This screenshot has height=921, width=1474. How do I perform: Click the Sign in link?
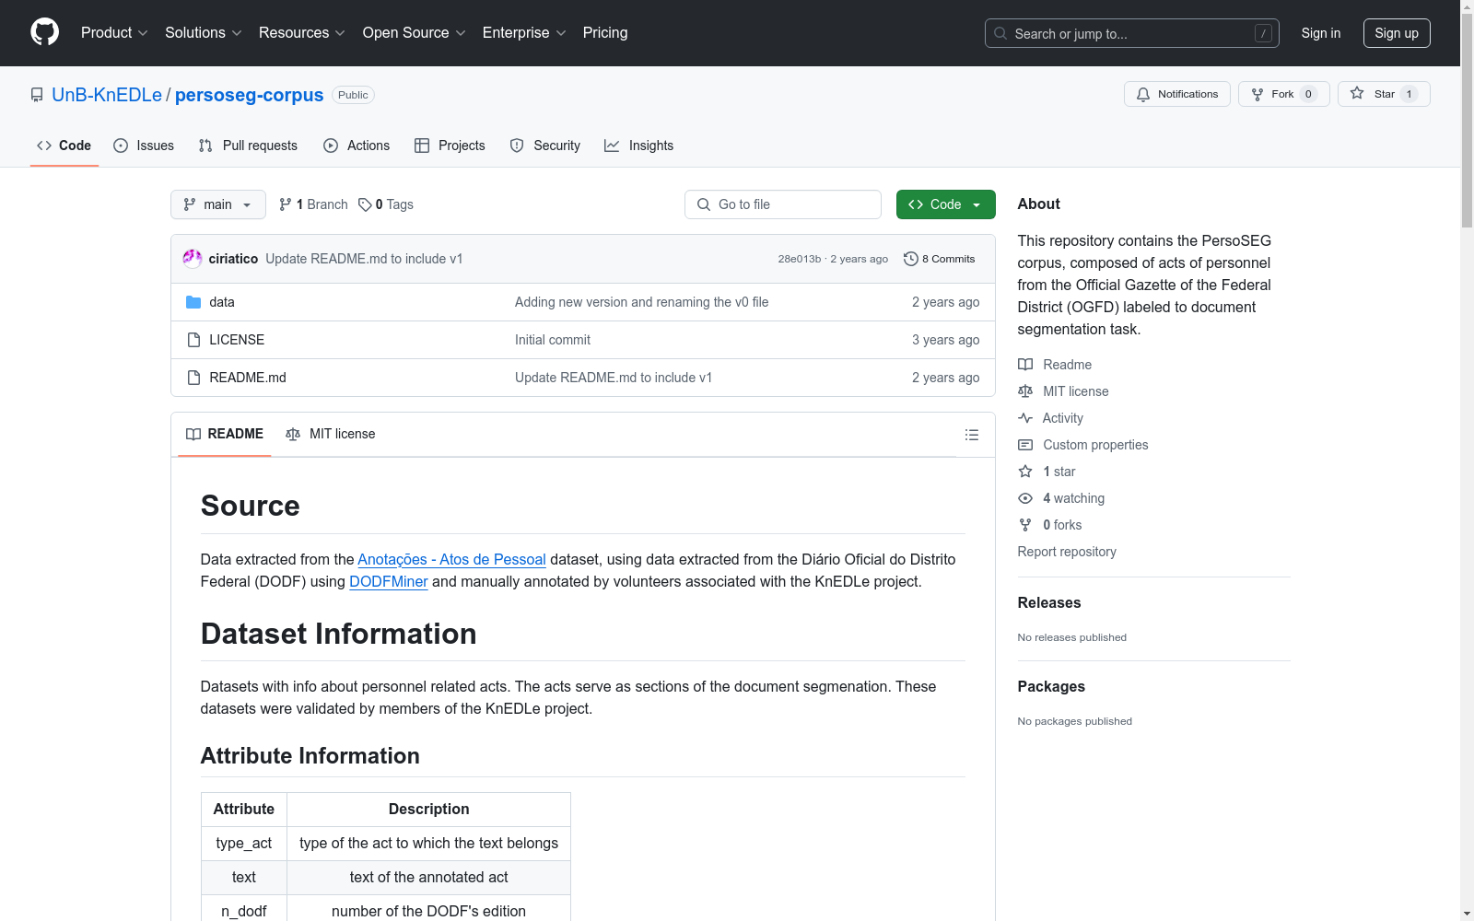coord(1321,33)
